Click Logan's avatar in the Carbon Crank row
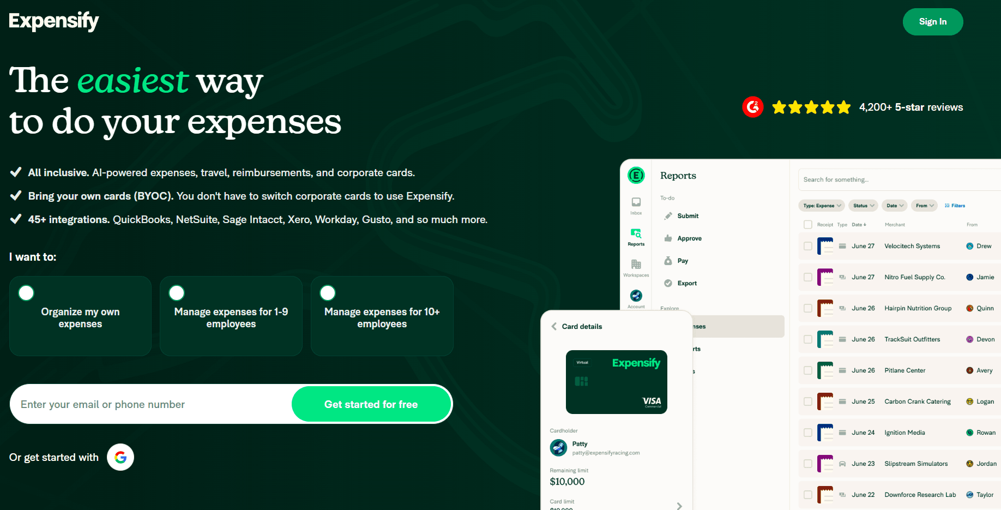 tap(970, 401)
